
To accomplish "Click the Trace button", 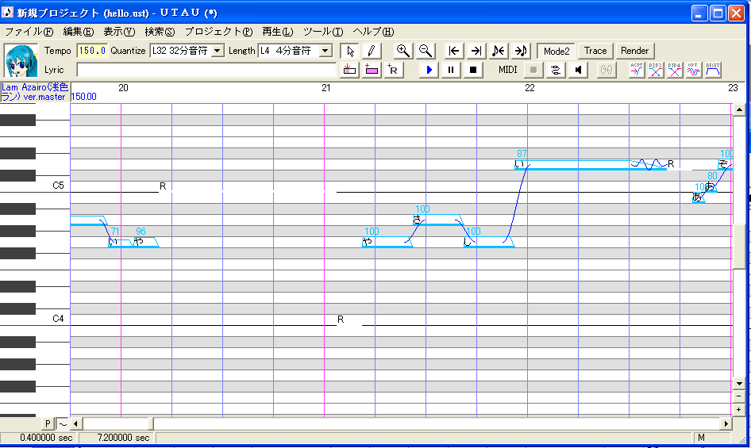I will (595, 51).
